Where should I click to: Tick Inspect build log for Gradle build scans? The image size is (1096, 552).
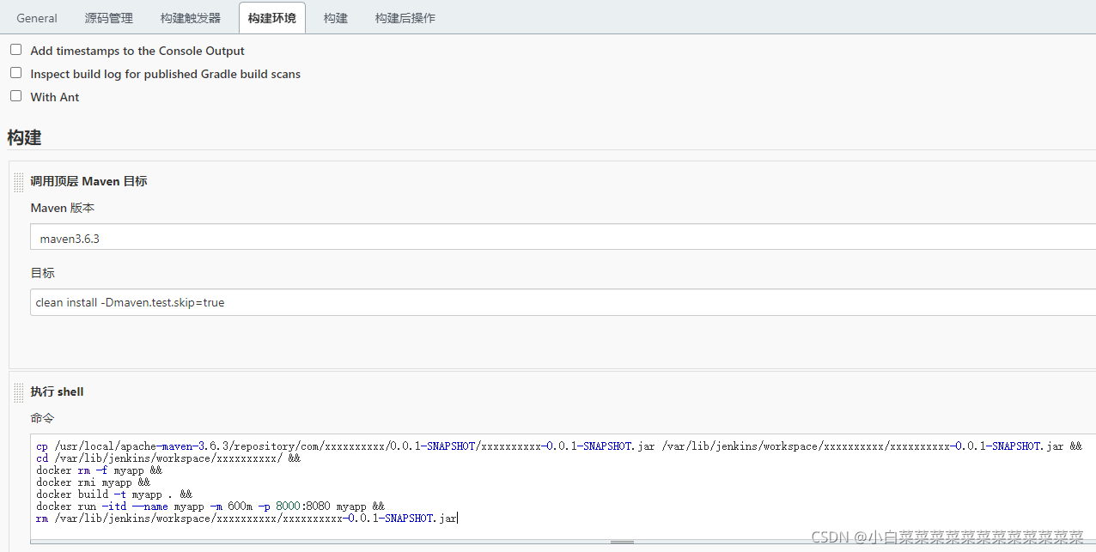click(x=16, y=73)
